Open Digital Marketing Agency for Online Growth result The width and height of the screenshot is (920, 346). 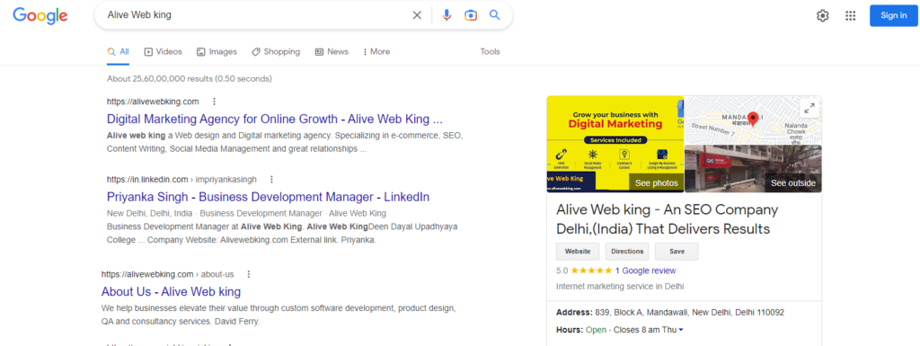[x=275, y=119]
